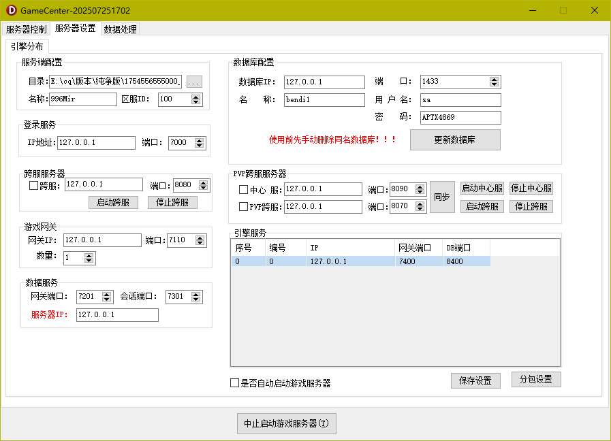Viewport: 611px width, 441px height.
Task: Click 启动跨服 in PVP跨服服务器 section
Action: point(482,206)
